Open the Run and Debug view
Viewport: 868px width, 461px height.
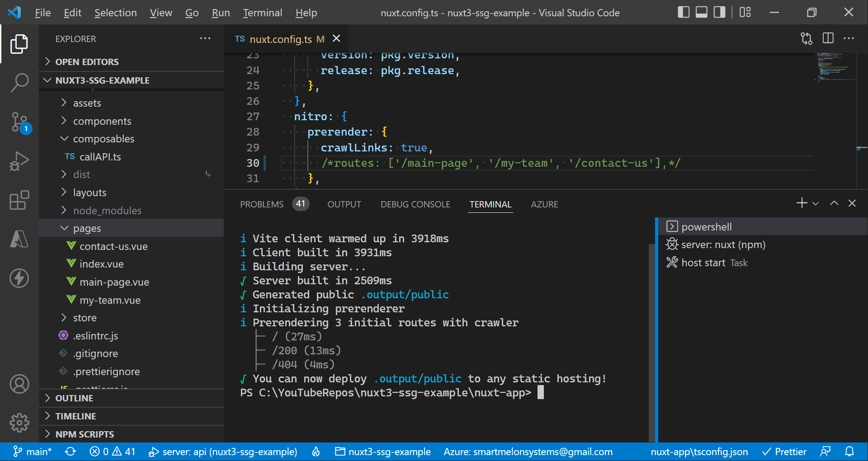coord(19,161)
